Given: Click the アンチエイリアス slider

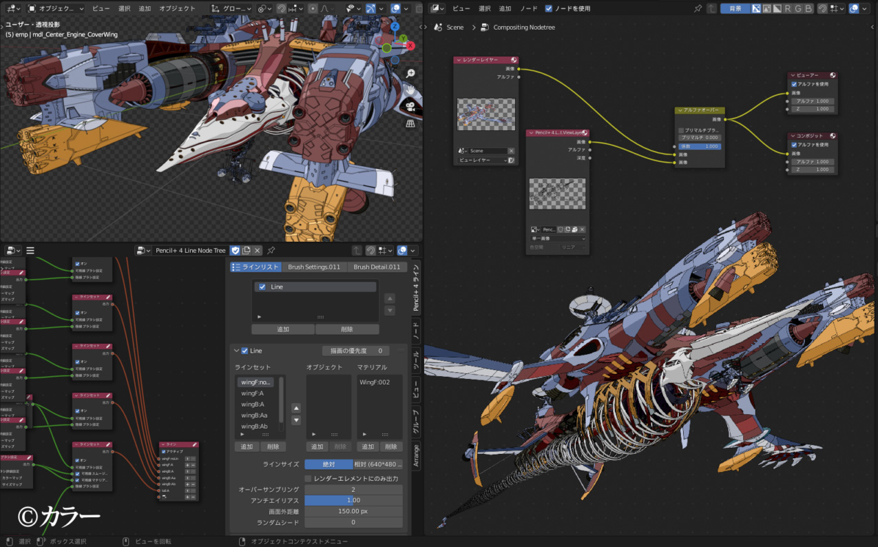Looking at the screenshot, I should click(x=353, y=500).
